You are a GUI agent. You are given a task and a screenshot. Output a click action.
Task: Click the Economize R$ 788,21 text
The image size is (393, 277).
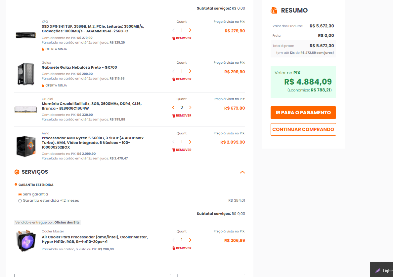[x=310, y=90]
